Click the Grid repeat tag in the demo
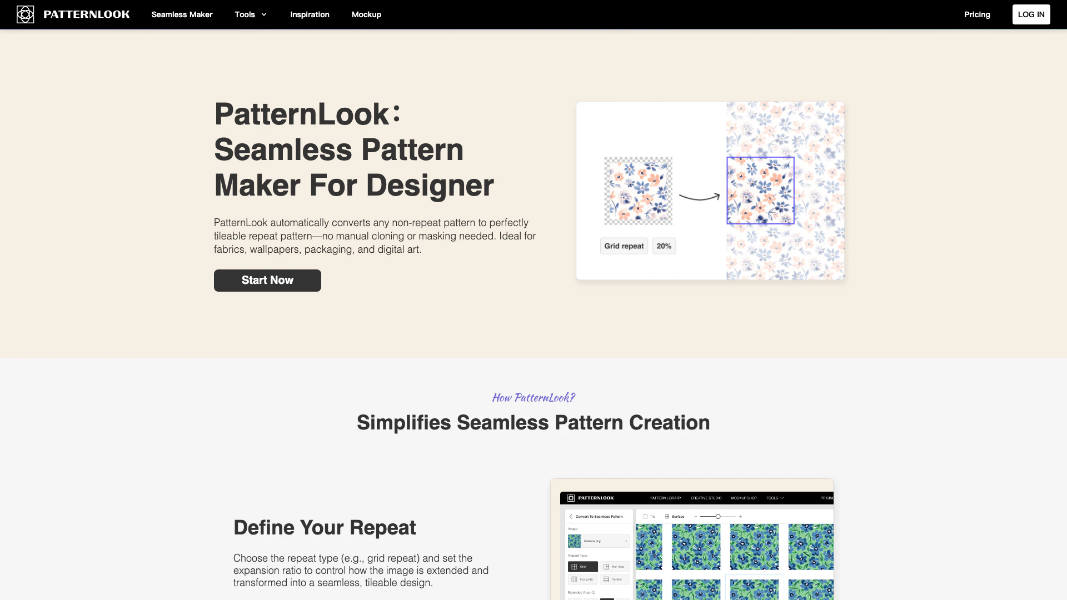The height and width of the screenshot is (600, 1067). coord(624,246)
